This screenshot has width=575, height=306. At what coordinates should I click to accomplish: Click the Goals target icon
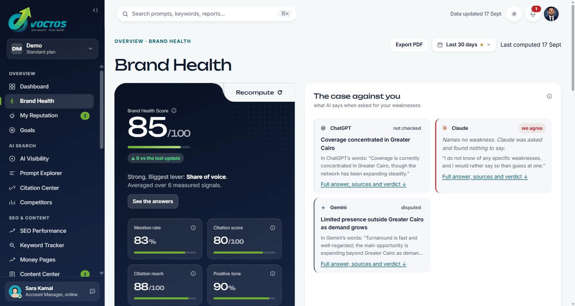pyautogui.click(x=12, y=130)
